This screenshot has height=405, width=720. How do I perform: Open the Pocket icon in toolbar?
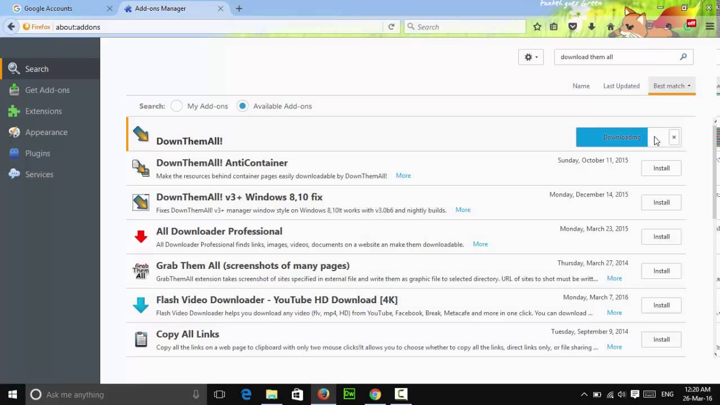point(572,26)
